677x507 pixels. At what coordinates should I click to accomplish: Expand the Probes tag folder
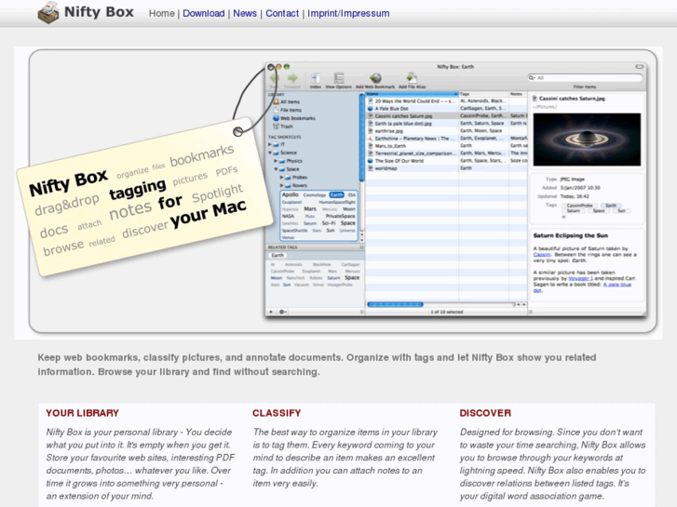[x=281, y=177]
